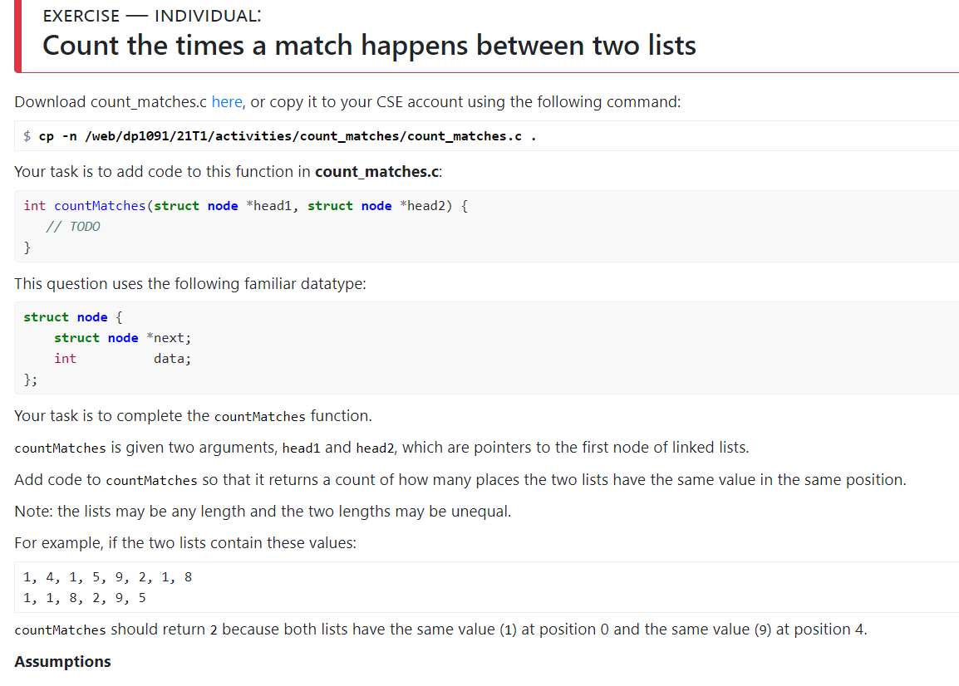The width and height of the screenshot is (959, 686).
Task: Click the red vertical bar beside title
Action: tap(17, 36)
